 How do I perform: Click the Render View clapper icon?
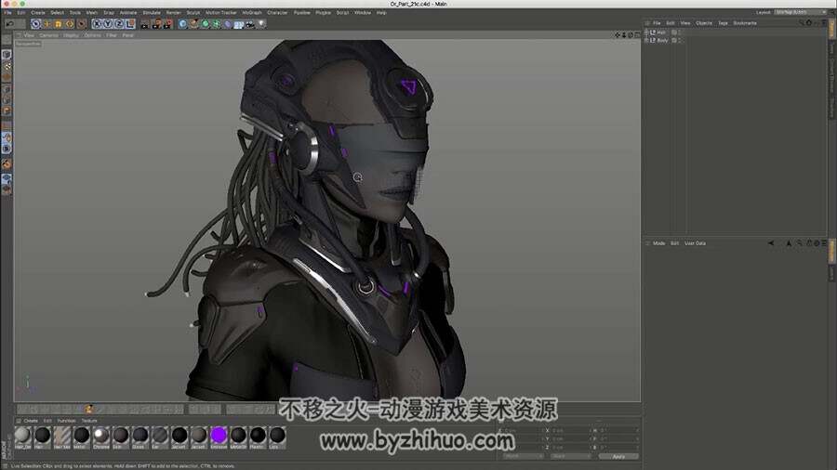pyautogui.click(x=145, y=24)
